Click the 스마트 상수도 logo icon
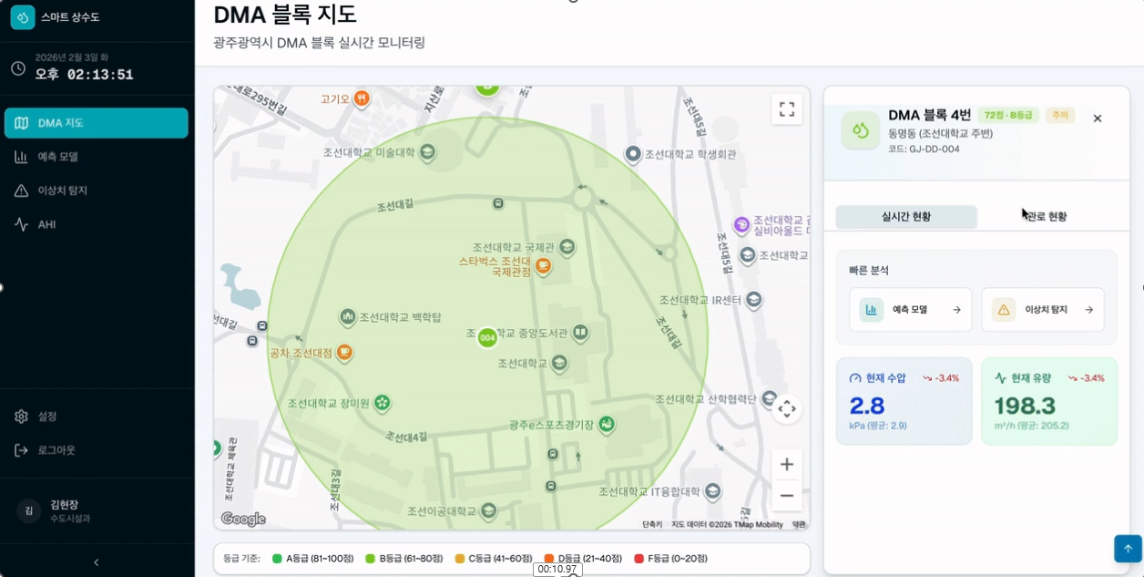 (x=23, y=17)
